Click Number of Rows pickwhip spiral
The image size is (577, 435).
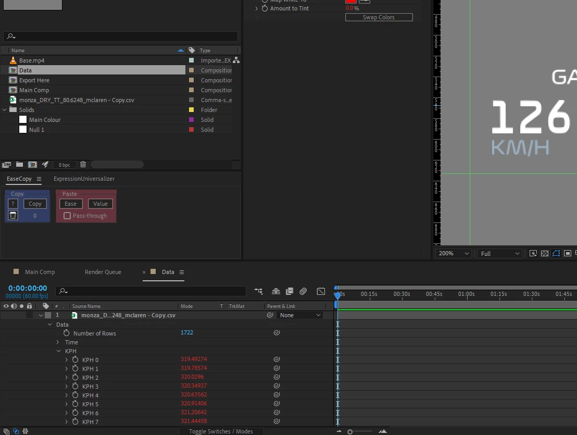[x=277, y=333]
